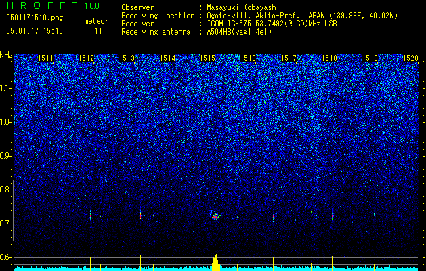Click the Receiving Location label
This screenshot has width=426, height=271.
point(158,16)
